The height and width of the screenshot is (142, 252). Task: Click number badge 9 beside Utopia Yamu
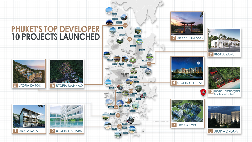211,54
